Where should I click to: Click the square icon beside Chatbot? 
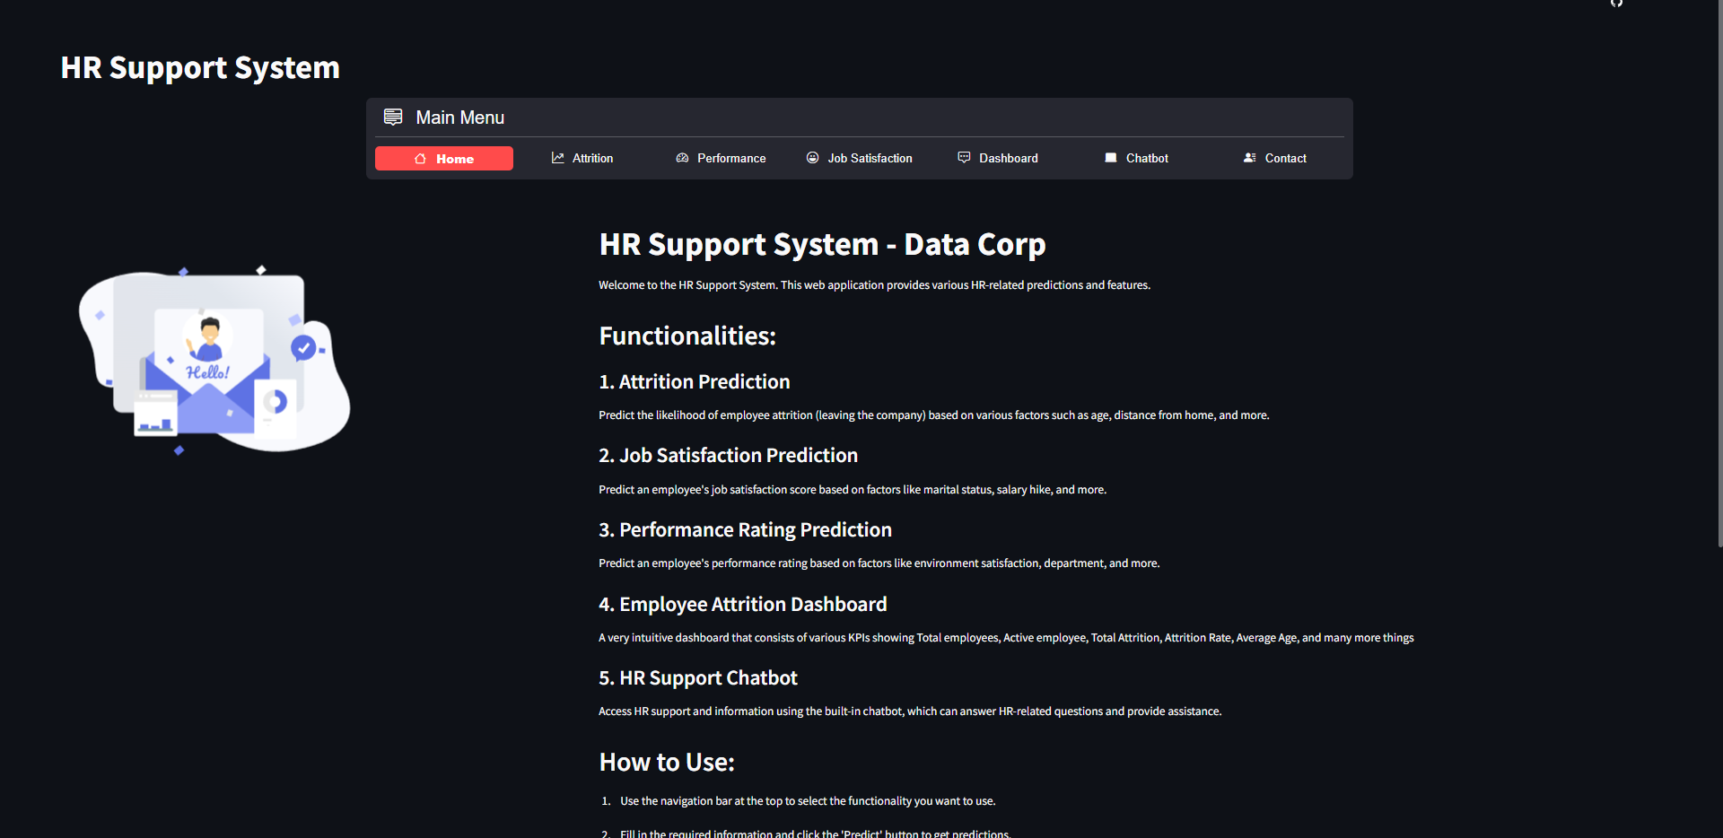pos(1110,157)
